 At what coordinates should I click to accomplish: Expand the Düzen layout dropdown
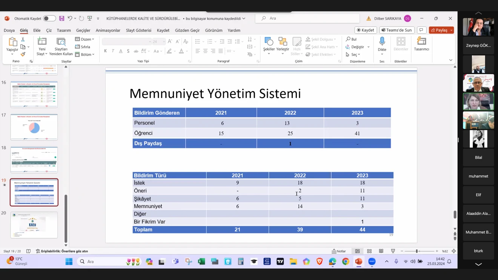point(85,39)
